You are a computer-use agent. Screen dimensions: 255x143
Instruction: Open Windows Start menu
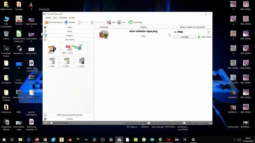(4, 139)
